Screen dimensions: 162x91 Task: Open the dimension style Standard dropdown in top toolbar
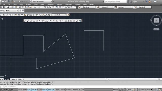(x=107, y=7)
